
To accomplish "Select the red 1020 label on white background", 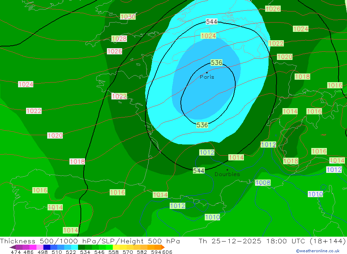I will (x=55, y=135).
